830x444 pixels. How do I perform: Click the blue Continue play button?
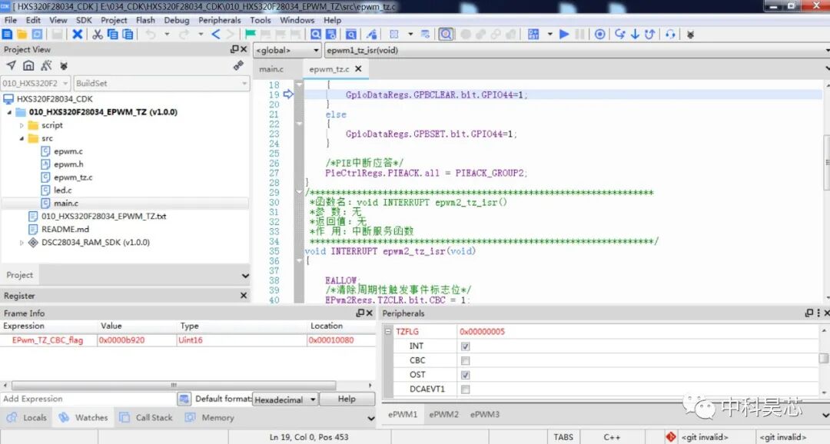[x=564, y=35]
